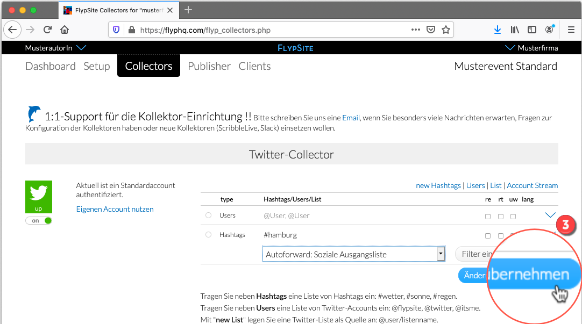This screenshot has width=582, height=324.
Task: Check the 're' box in Hashtags row
Action: pyautogui.click(x=488, y=236)
